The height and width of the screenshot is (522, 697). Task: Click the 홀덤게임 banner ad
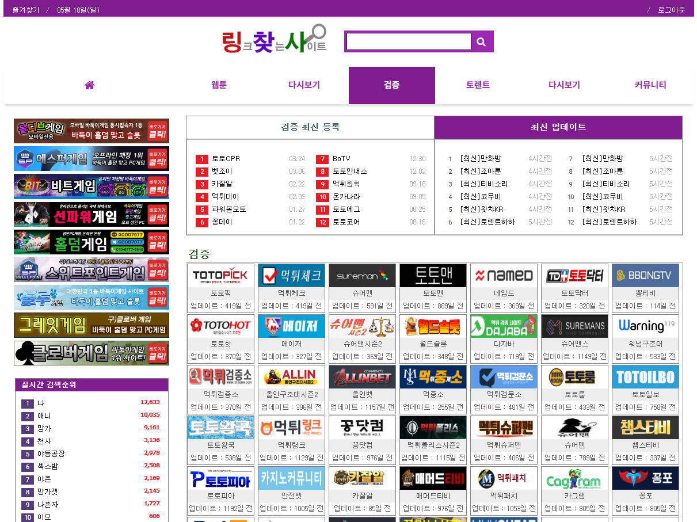(x=92, y=242)
